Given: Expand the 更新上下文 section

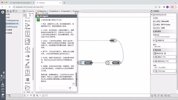Looking at the screenshot, I should click(164, 57).
